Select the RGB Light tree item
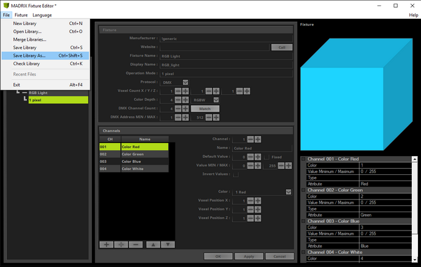Image resolution: width=421 pixels, height=267 pixels. (x=38, y=93)
